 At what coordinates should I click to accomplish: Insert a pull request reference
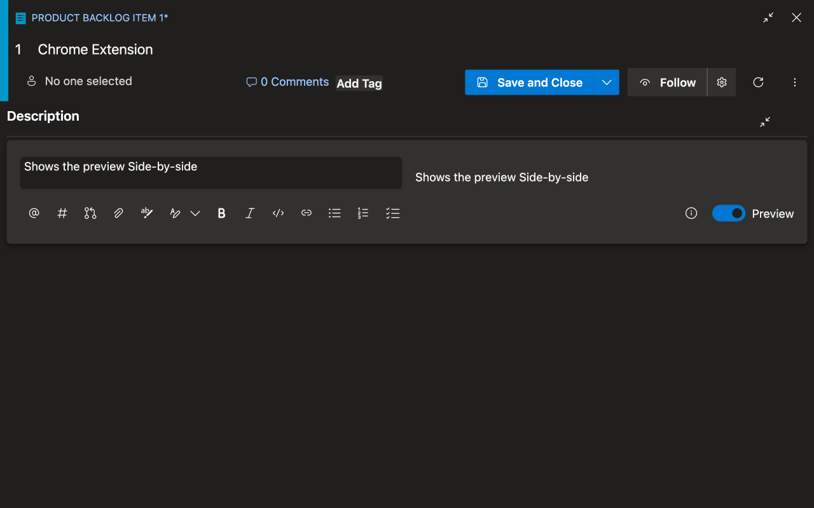[x=90, y=213]
